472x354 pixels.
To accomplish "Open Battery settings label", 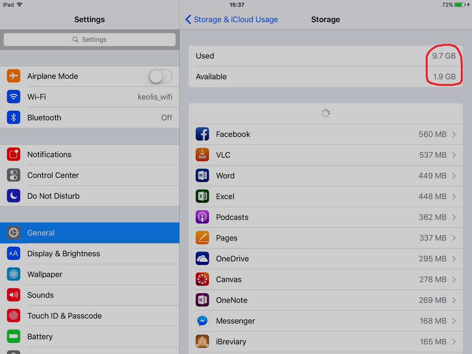I will [40, 337].
